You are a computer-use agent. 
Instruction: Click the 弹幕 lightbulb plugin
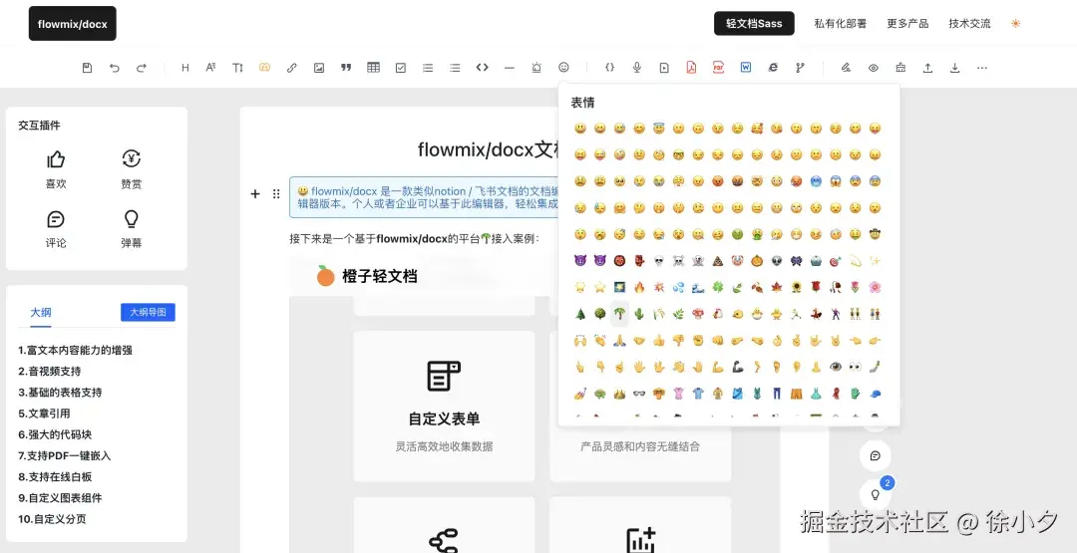point(132,228)
